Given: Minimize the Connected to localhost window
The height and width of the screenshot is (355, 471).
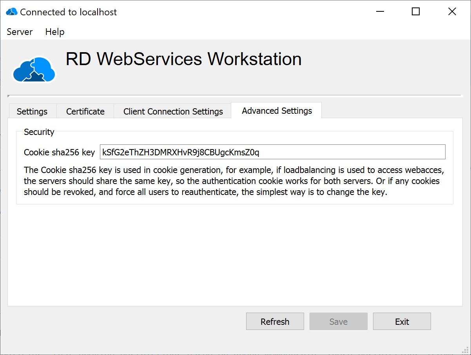Looking at the screenshot, I should pos(380,12).
